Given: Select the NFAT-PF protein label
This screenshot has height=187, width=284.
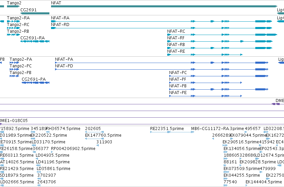Looking at the screenshot, I should [178, 79].
